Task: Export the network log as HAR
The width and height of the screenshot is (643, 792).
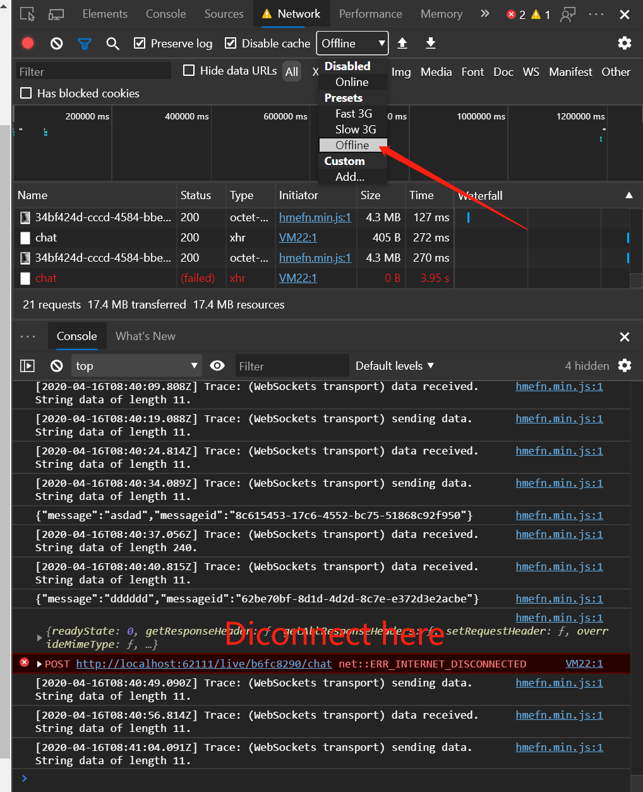Action: [x=430, y=43]
